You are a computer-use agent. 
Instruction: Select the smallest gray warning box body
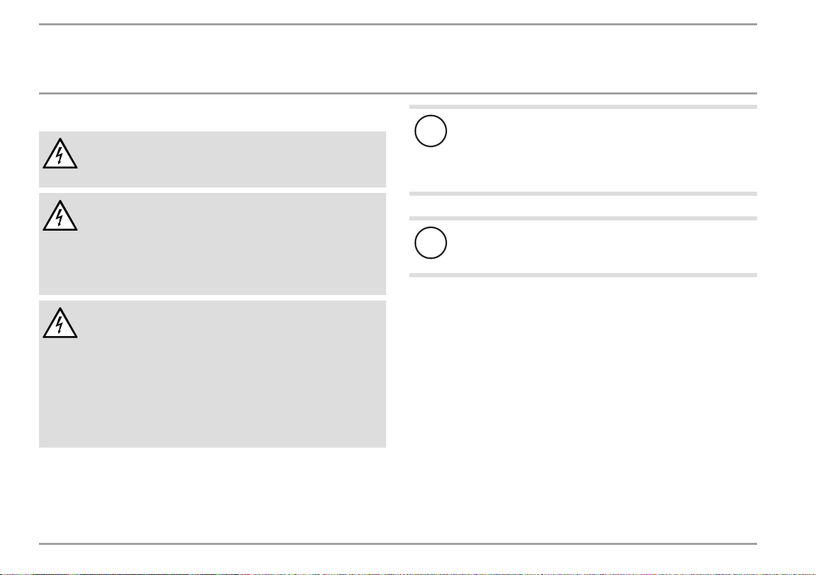point(212,159)
